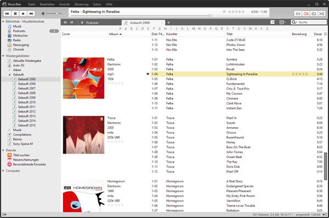Go back with the navigation arrow
The width and height of the screenshot is (329, 218).
tap(65, 22)
